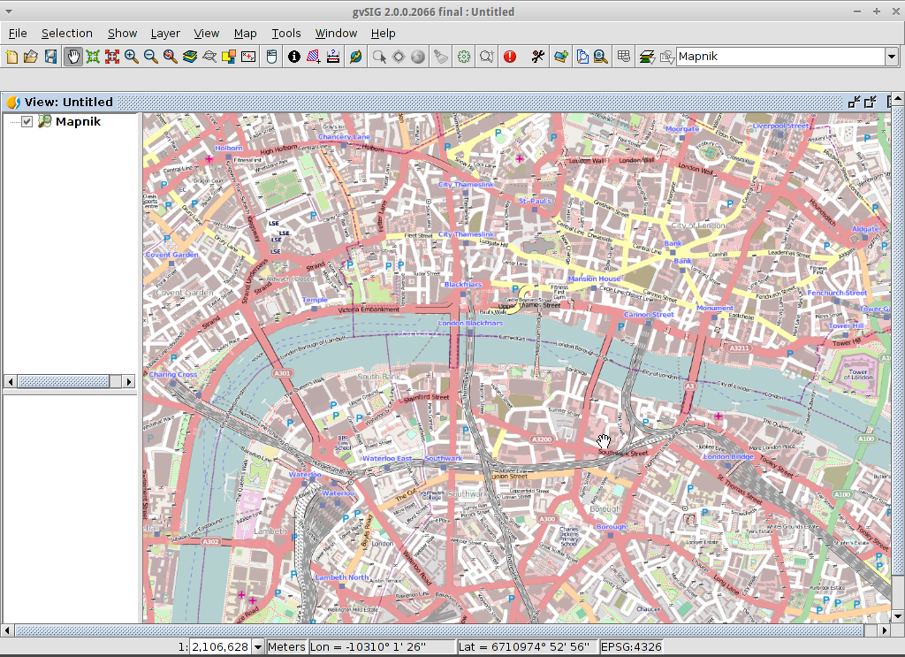Select the Pan hand tool
This screenshot has width=905, height=657.
point(73,57)
